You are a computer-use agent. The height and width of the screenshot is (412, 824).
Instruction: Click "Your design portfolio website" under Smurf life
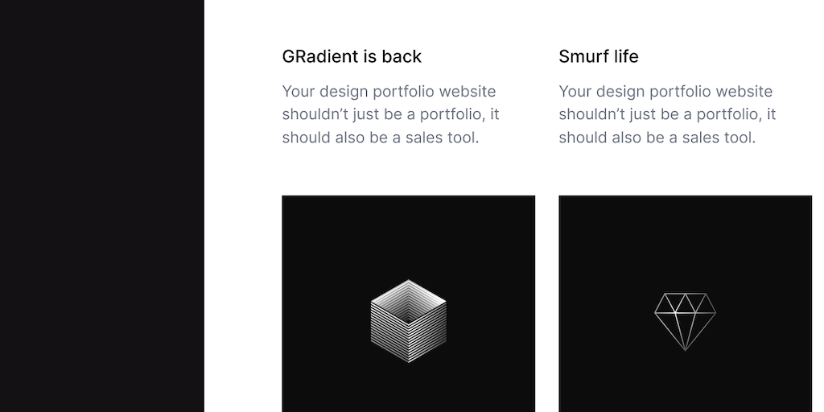[665, 92]
